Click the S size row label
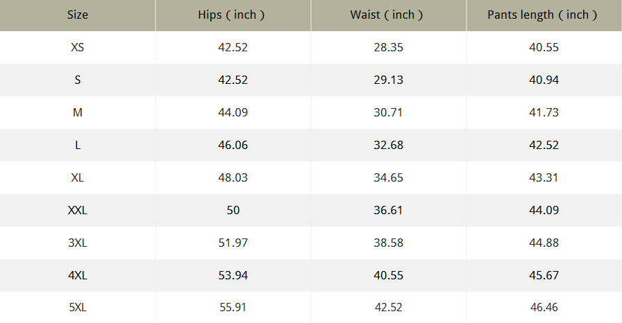622x323 pixels. (x=78, y=80)
